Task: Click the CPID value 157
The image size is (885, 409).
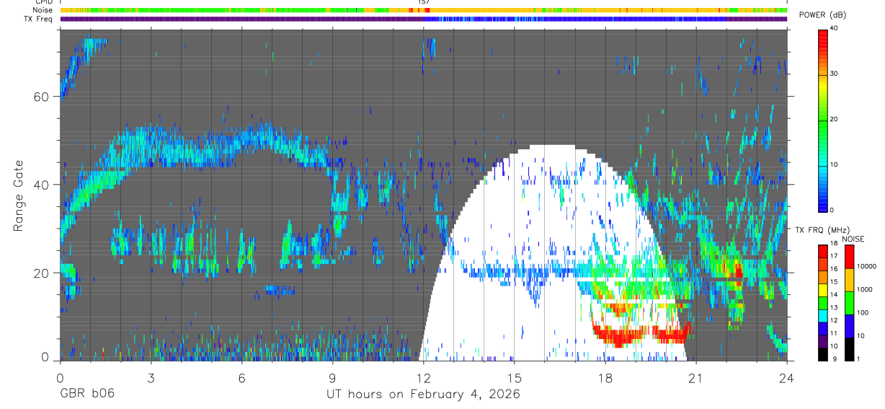Action: [424, 2]
